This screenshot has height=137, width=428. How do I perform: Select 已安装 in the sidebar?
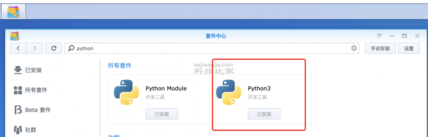33,70
